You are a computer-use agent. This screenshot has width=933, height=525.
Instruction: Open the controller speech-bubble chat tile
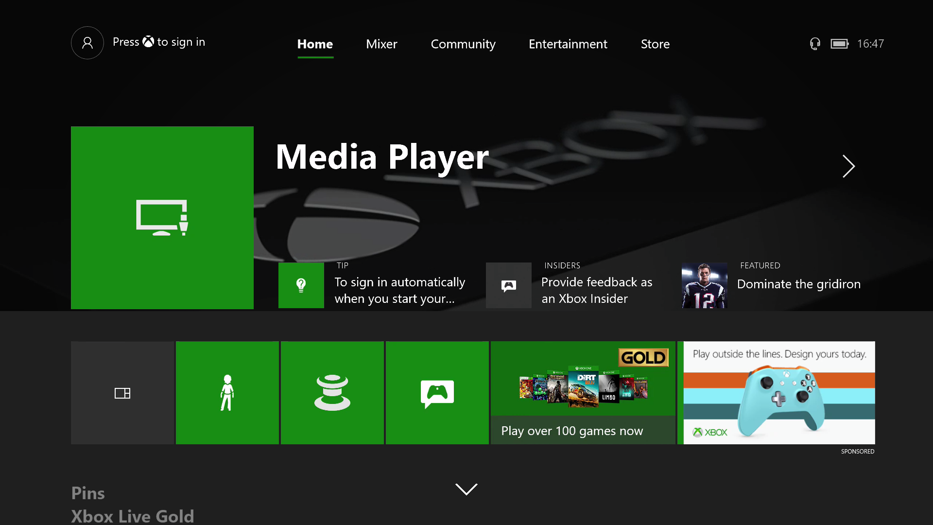click(437, 393)
